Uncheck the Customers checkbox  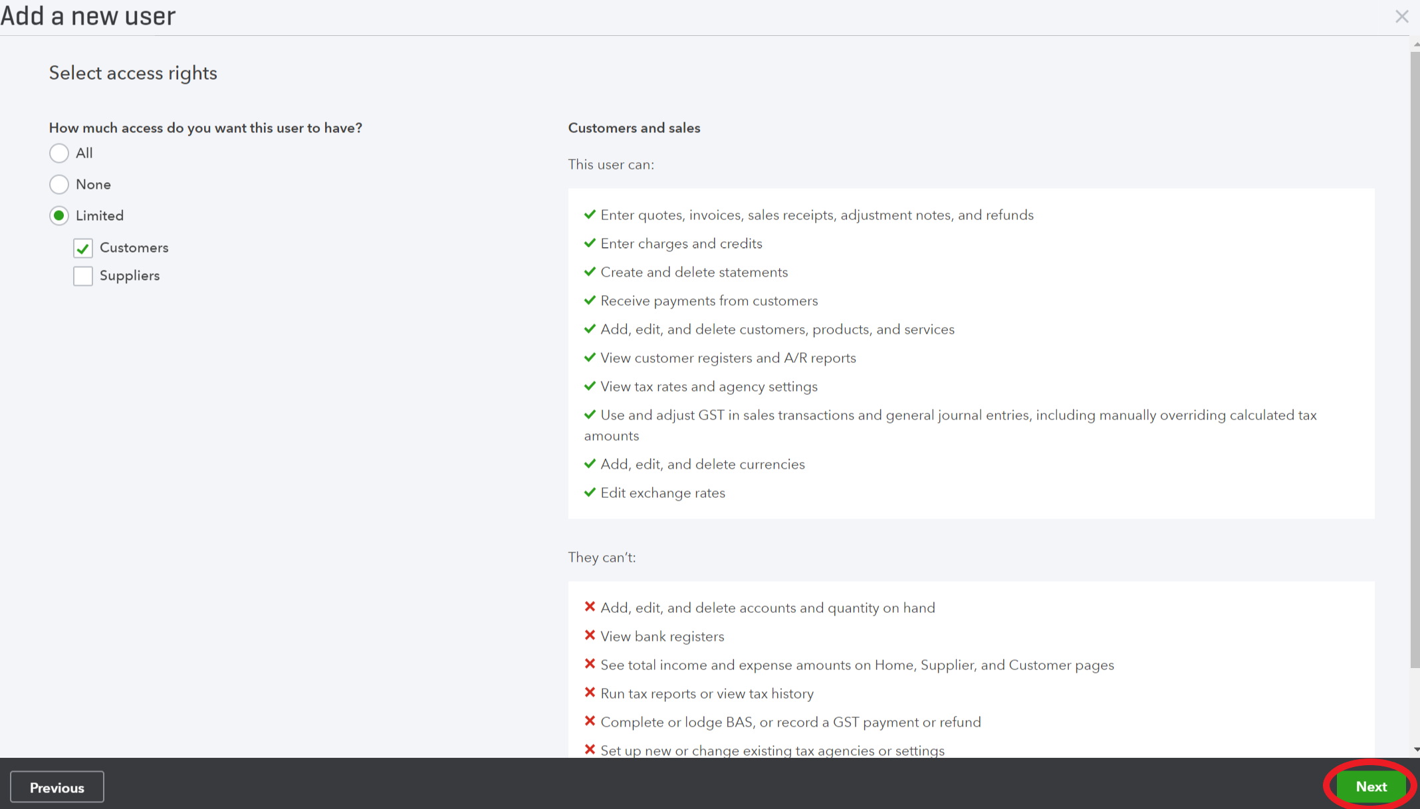click(82, 248)
